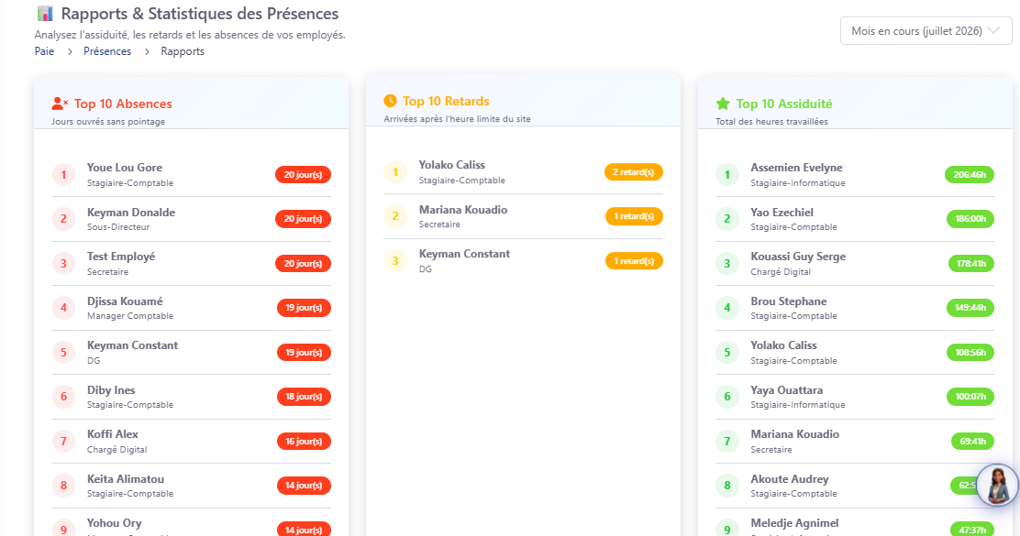Click the clock icon next to Top 10 Retards
This screenshot has height=536, width=1020.
pos(390,101)
